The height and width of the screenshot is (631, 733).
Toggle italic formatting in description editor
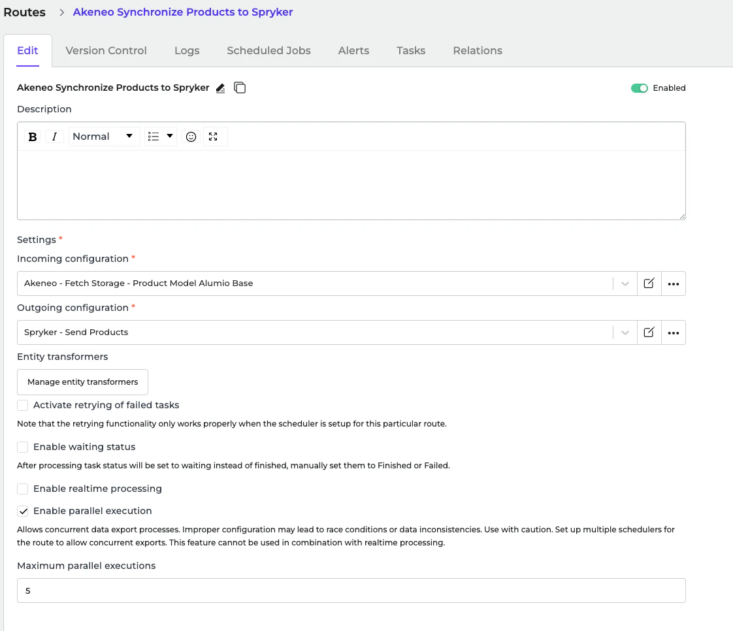coord(55,137)
